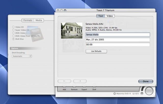Viewport: 163px width, 104px height.
Task: Minimize the Toast 7 Titanium window
Action: [62, 10]
